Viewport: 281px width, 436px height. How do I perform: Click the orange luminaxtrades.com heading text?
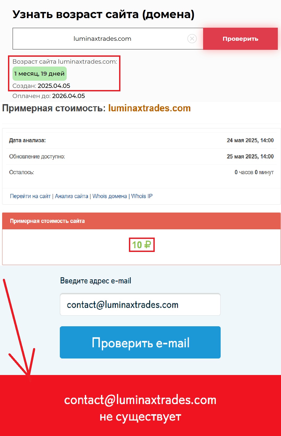tap(149, 108)
